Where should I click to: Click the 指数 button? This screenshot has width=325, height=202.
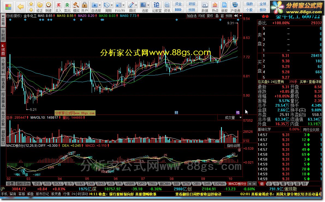pyautogui.click(x=250, y=4)
